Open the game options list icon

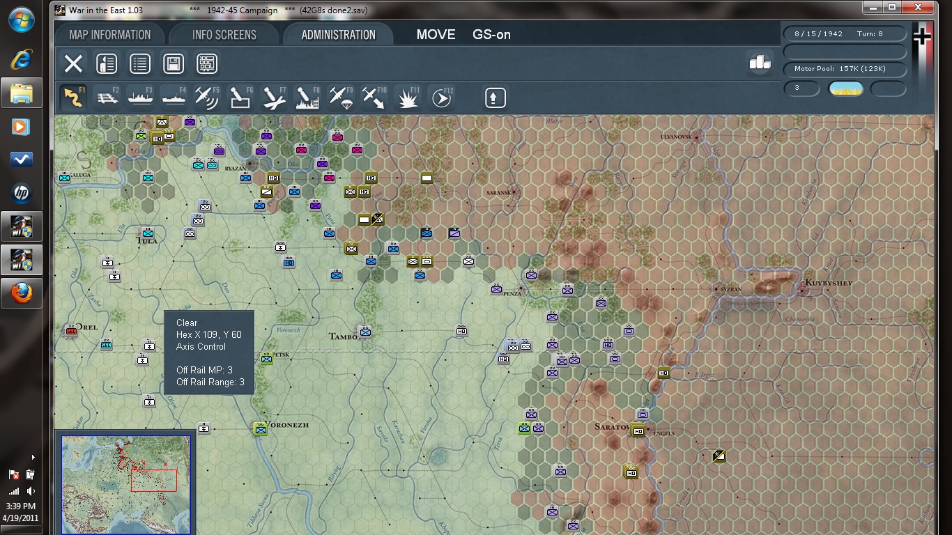point(140,64)
